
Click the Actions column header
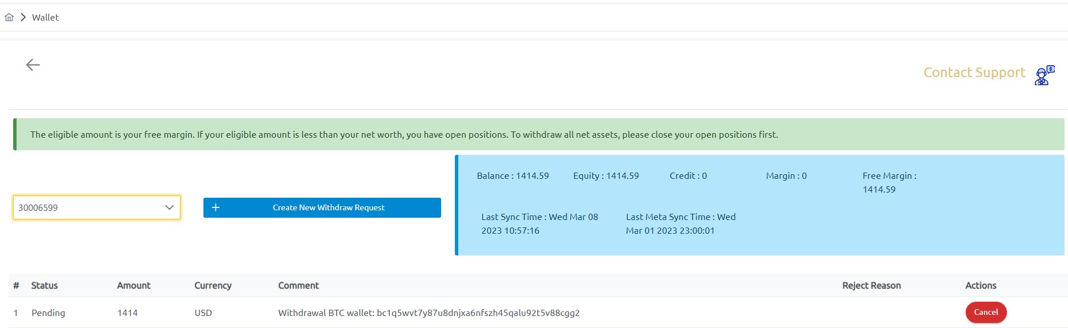coord(981,285)
